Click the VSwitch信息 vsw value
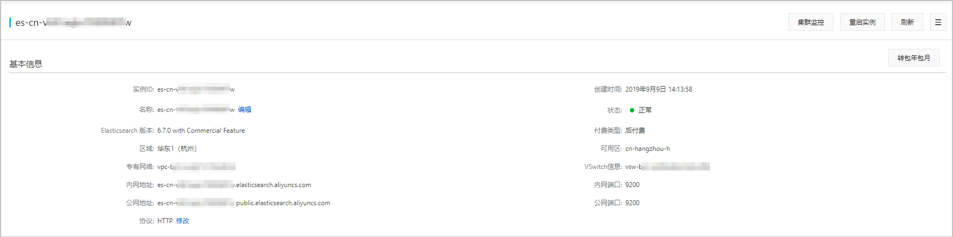953x237 pixels. [x=668, y=167]
